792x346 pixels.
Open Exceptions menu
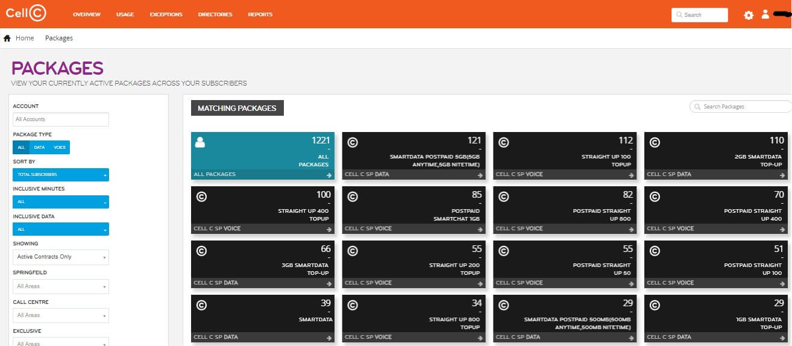point(166,14)
